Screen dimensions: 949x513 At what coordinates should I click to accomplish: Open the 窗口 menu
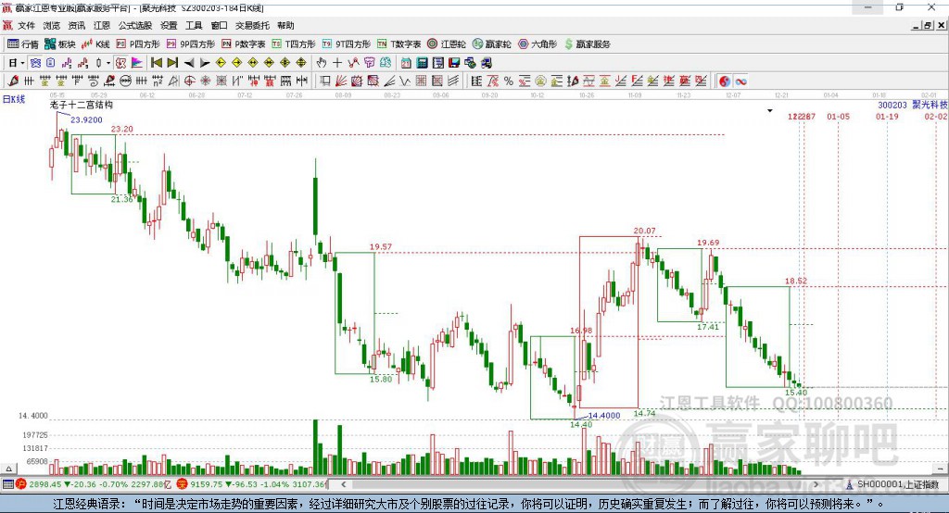[219, 25]
